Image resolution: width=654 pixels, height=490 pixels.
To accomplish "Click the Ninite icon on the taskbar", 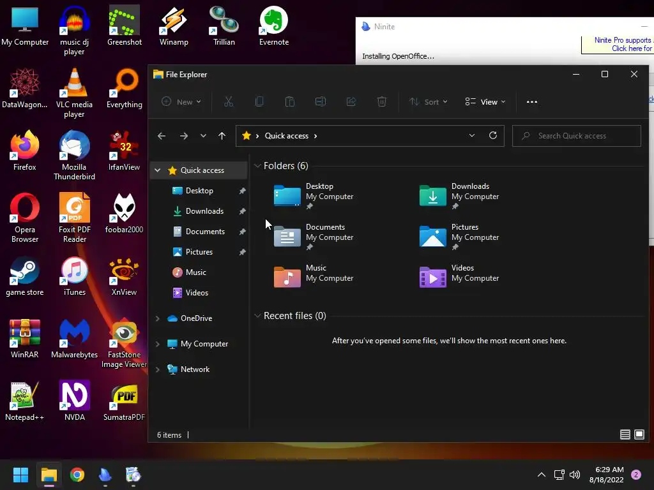I will [x=105, y=475].
